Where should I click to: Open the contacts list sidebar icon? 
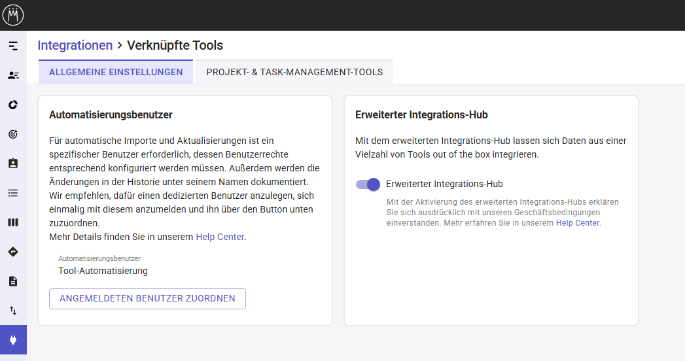pos(13,75)
